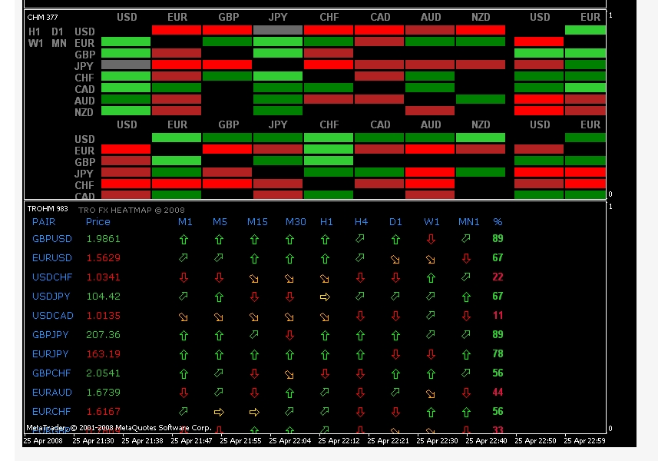Viewport: 658px width, 461px height.
Task: Click the green MN1 up arrow for EURJPY
Action: click(x=466, y=354)
